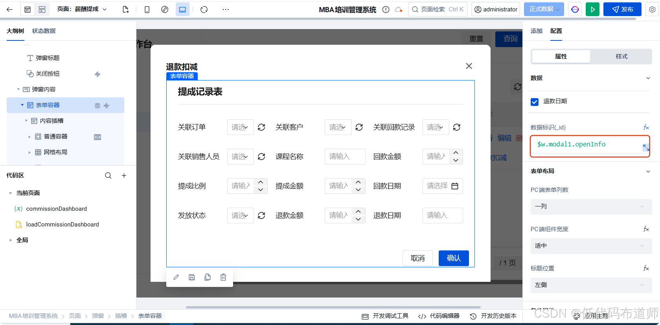The height and width of the screenshot is (325, 660).
Task: Click the refresh circular arrows icon in toolbar
Action: [204, 9]
